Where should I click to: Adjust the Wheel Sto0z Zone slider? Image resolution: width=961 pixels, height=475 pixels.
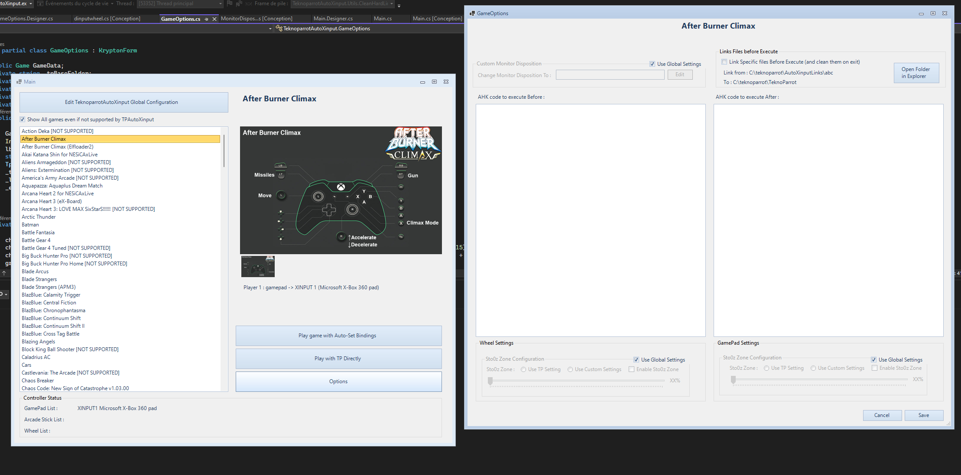point(577,381)
